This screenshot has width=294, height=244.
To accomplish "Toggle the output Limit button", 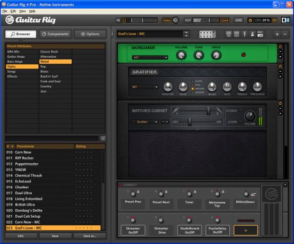I will (x=225, y=20).
